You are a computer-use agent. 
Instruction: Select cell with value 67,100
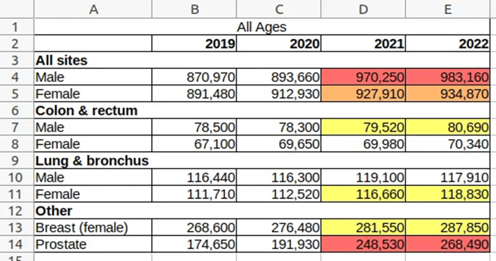coord(194,144)
